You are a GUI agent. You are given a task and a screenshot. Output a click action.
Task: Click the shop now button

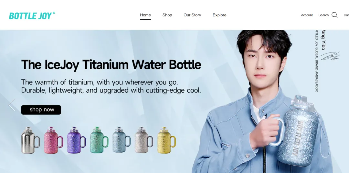pos(41,110)
